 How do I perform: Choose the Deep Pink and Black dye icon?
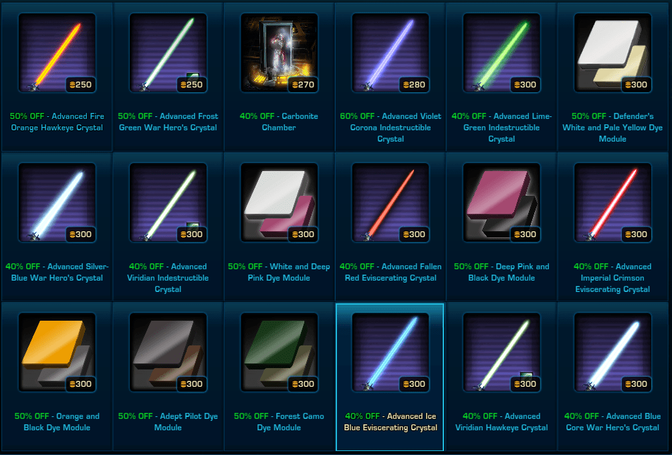[x=501, y=202]
